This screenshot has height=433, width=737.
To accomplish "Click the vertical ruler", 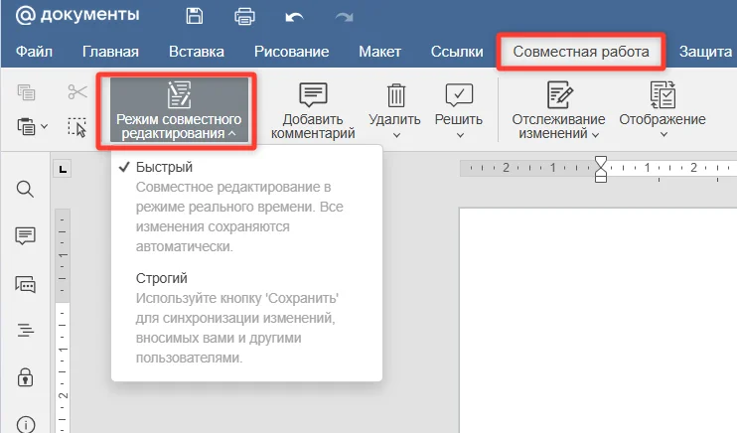I will pos(63,321).
